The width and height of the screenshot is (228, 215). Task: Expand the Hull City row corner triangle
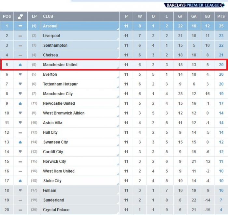[118, 136]
